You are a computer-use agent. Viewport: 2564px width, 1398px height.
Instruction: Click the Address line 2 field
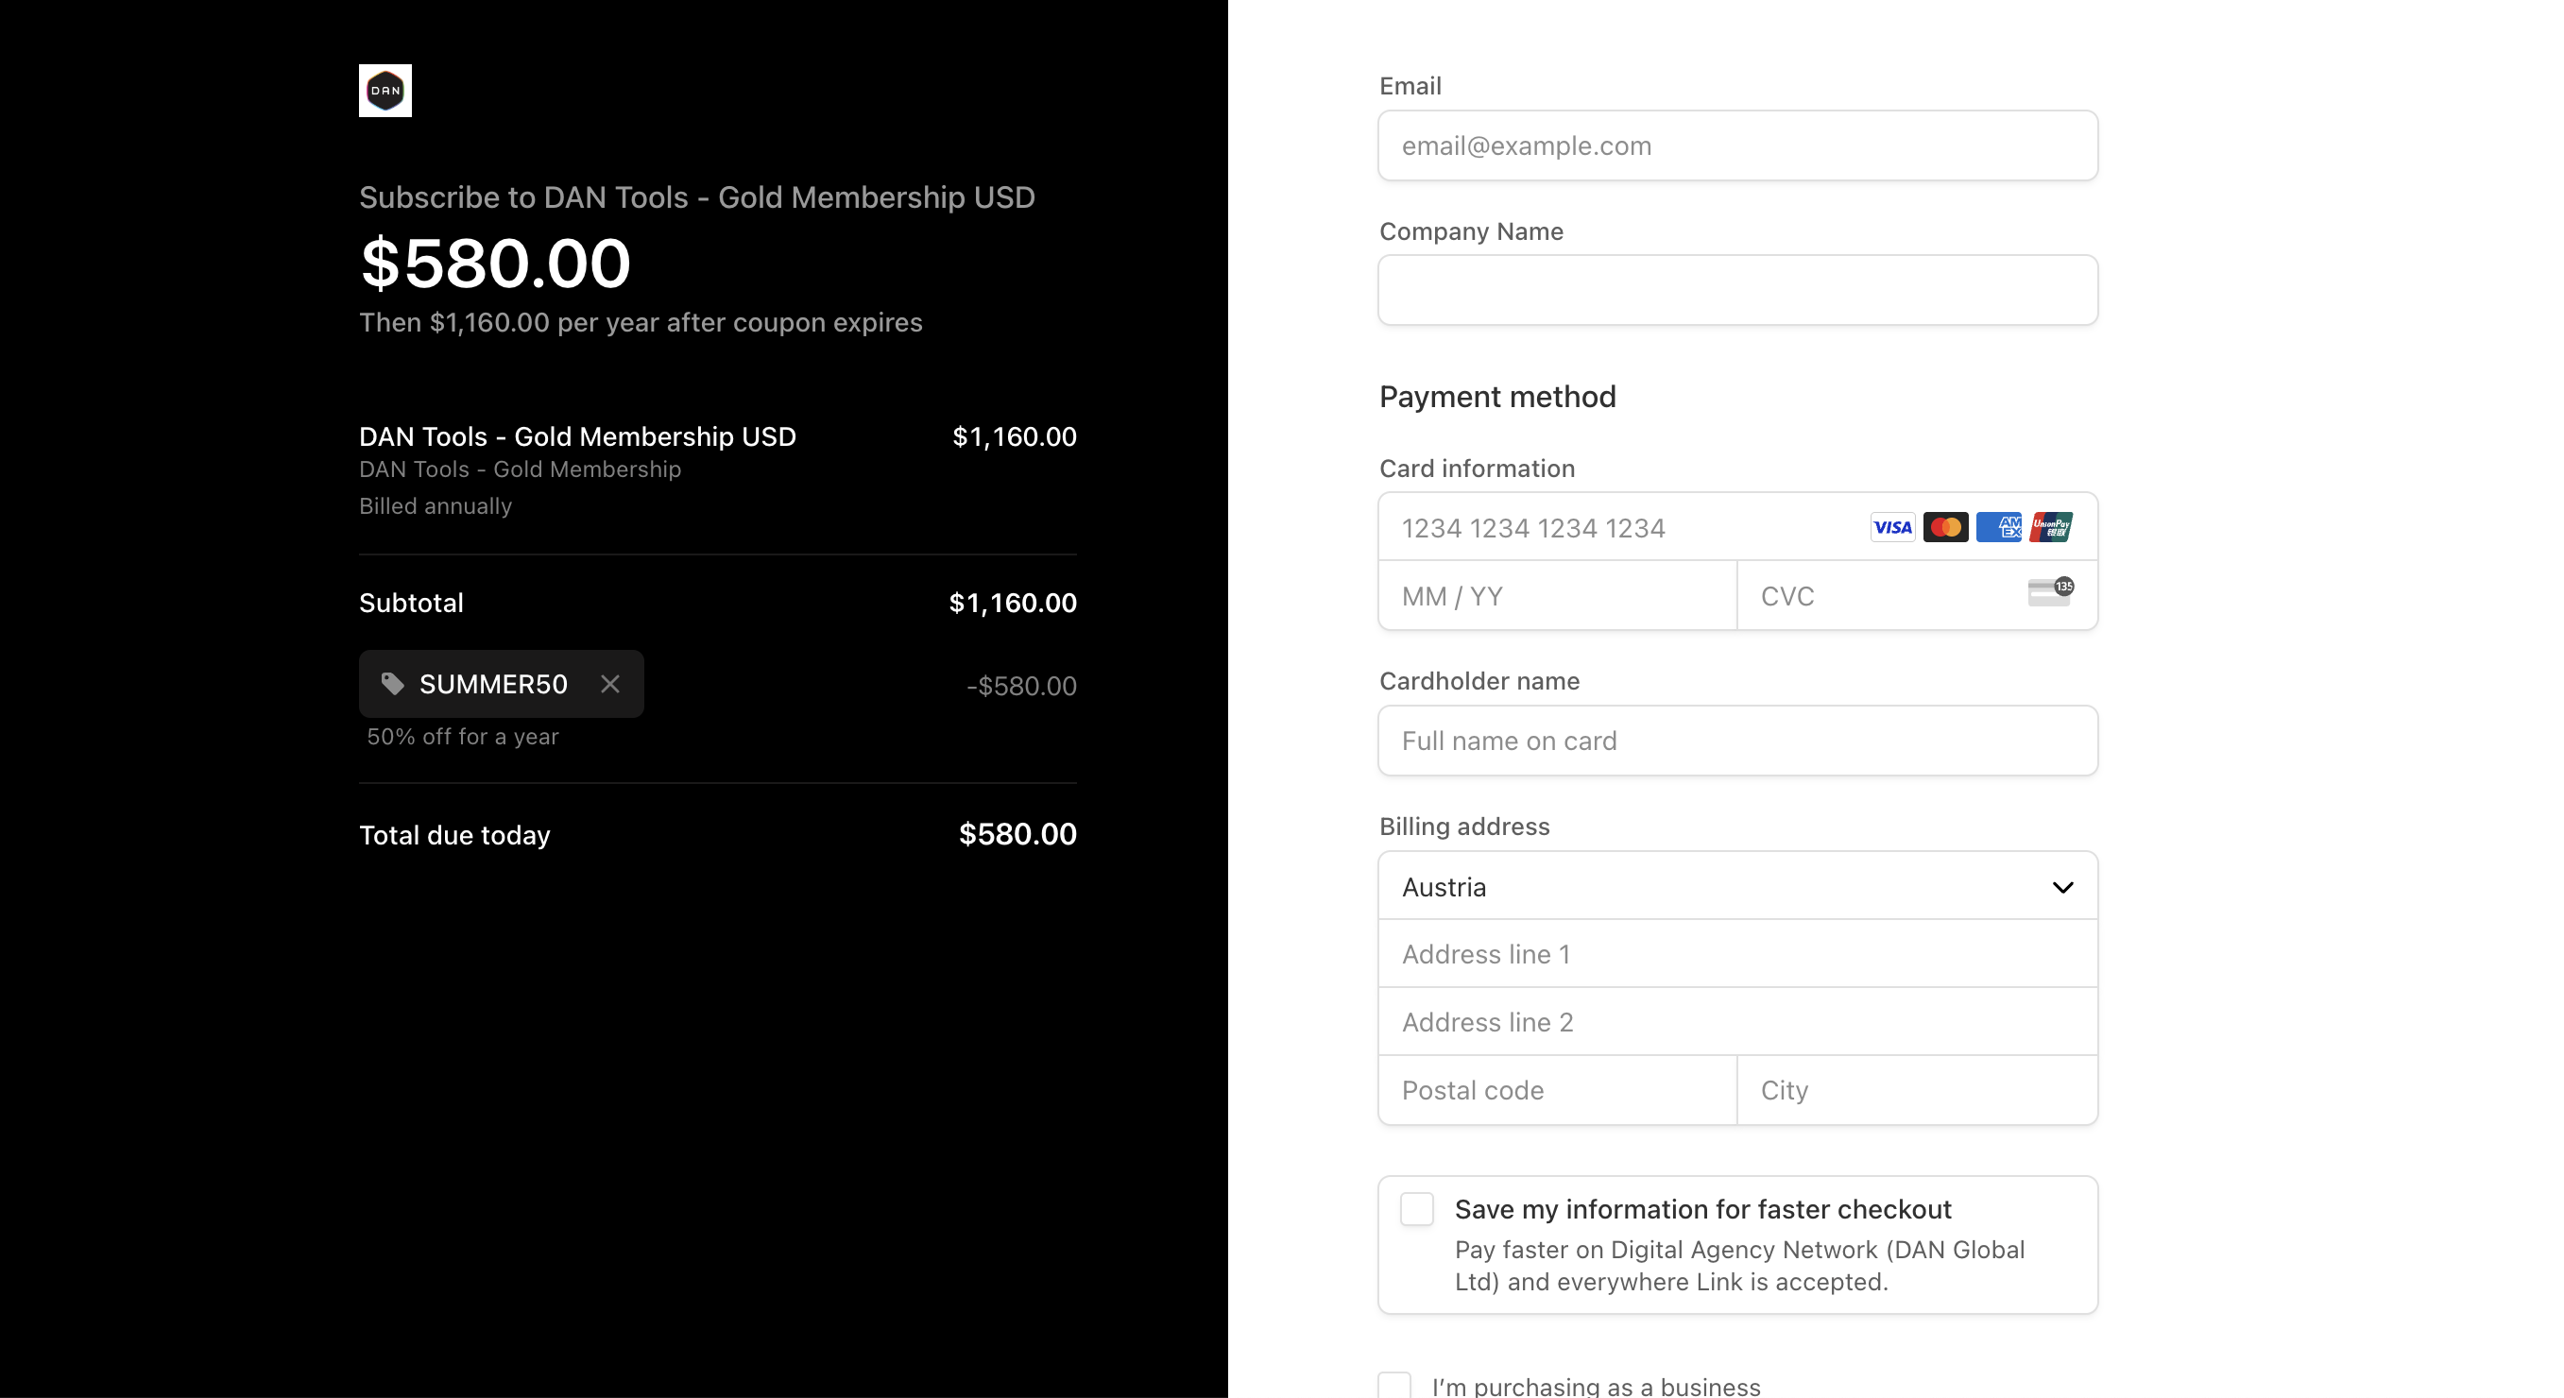pos(1738,1022)
